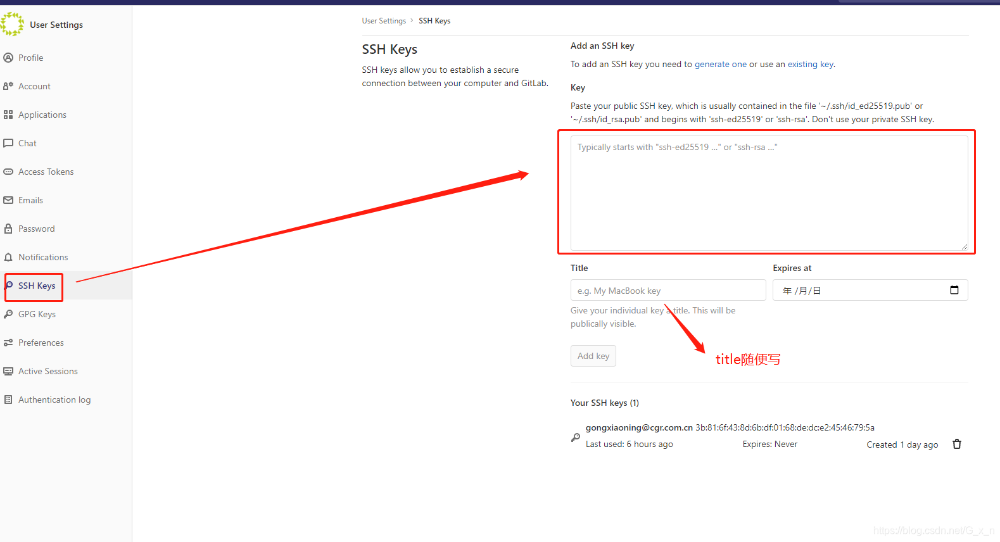Click the Add key button

tap(593, 356)
